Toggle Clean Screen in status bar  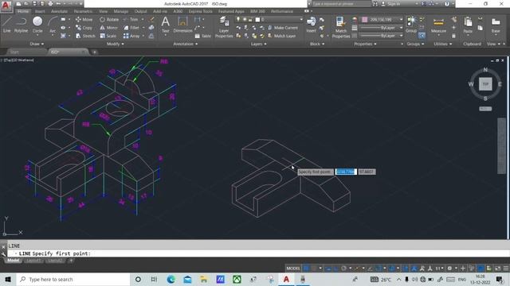(x=497, y=269)
